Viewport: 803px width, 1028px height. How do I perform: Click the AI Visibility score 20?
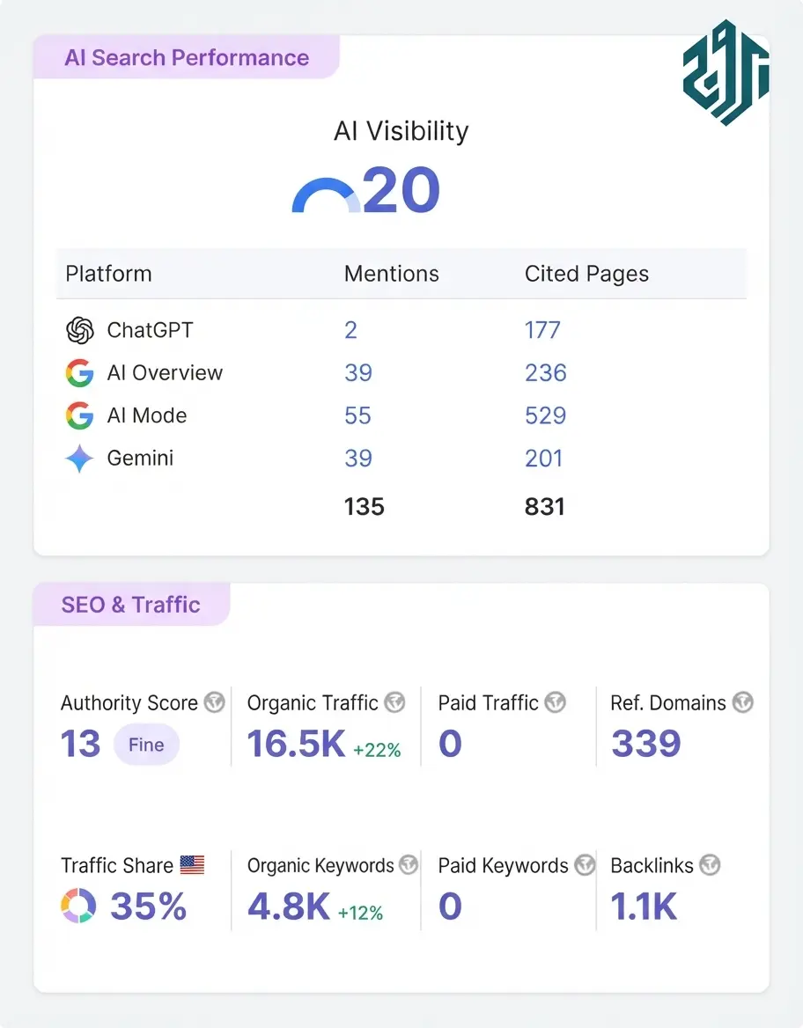(401, 190)
